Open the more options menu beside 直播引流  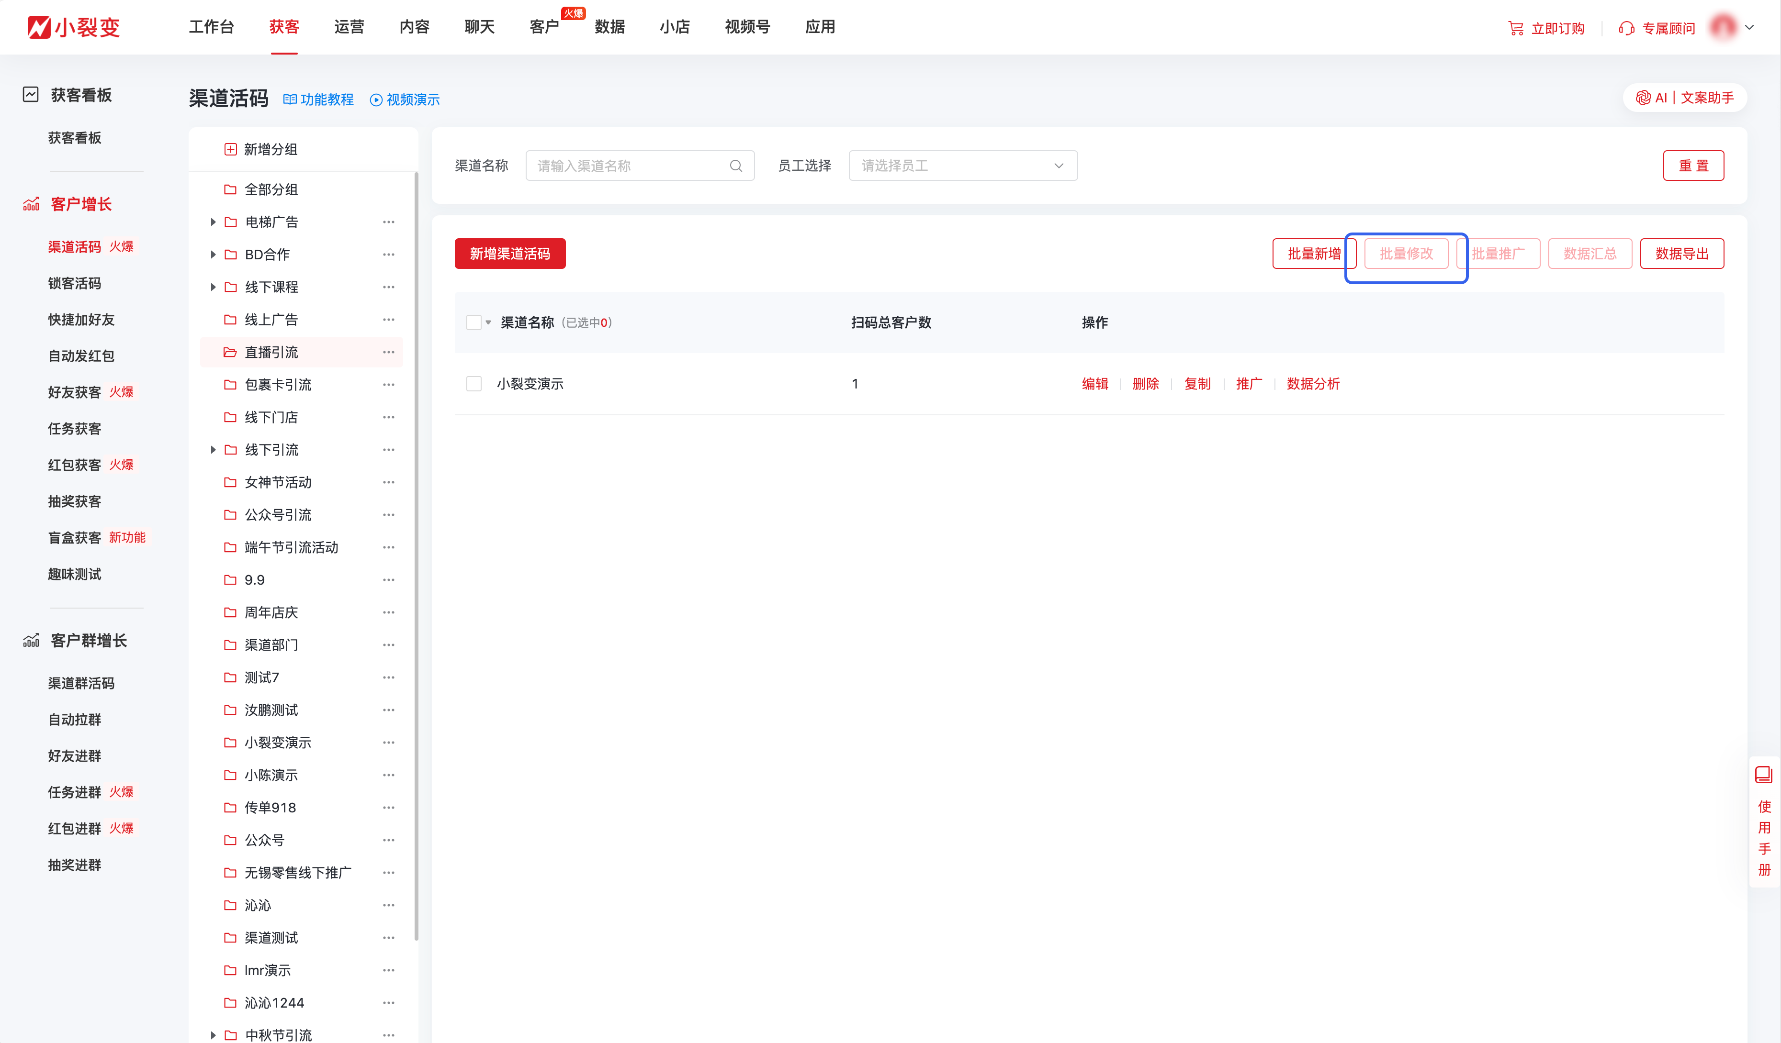(x=388, y=352)
